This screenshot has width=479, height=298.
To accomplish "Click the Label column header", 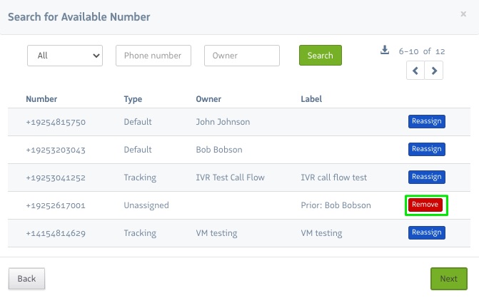I will (312, 99).
